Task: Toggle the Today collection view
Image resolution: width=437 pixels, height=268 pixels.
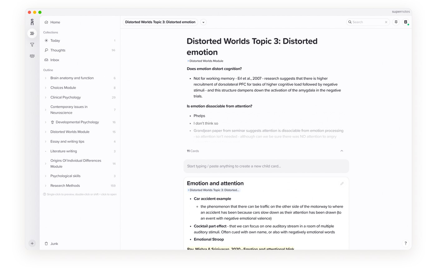Action: pyautogui.click(x=55, y=40)
